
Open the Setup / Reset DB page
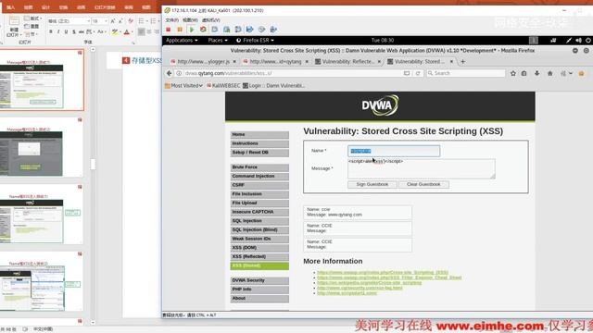coord(259,153)
